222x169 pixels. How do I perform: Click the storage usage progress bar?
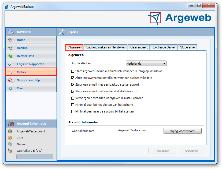pos(35,157)
